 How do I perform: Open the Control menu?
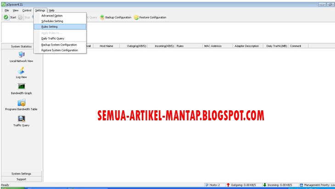(x=27, y=10)
